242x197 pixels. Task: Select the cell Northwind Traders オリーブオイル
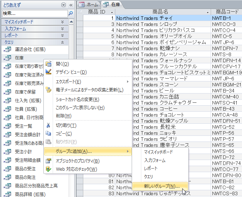click(163, 36)
